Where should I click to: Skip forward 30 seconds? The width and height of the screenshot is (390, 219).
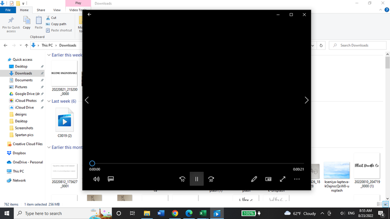coord(211,179)
